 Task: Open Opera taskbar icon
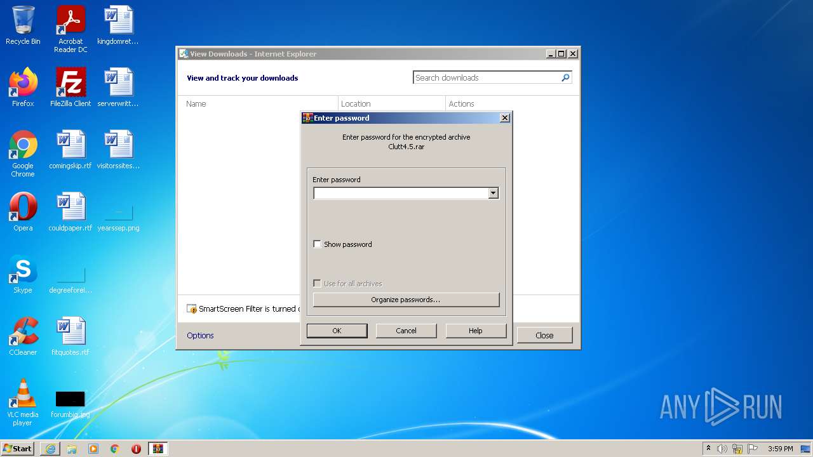[136, 449]
